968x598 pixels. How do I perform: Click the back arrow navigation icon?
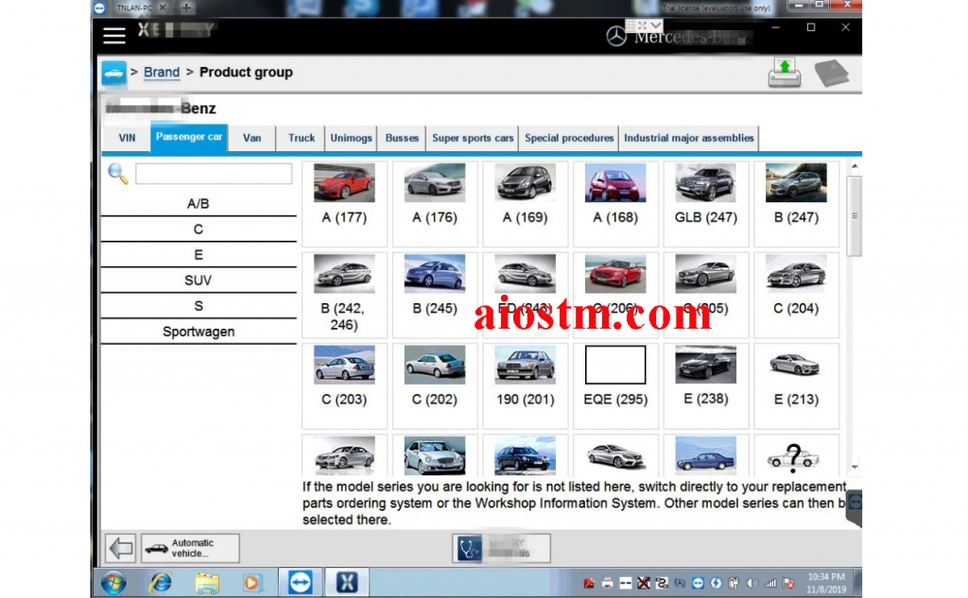click(120, 548)
